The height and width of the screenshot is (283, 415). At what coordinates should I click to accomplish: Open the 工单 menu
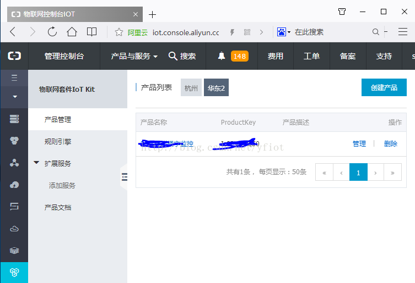tap(311, 56)
